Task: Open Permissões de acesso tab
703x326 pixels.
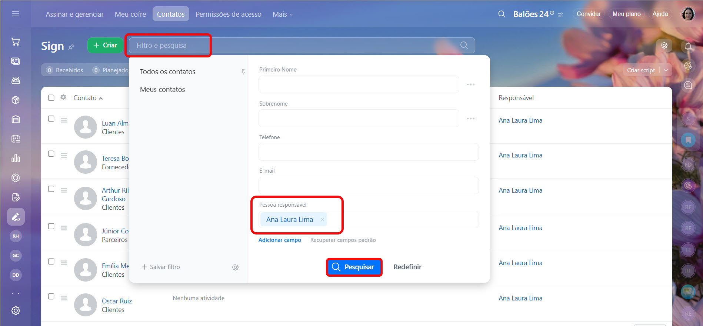Action: point(229,14)
